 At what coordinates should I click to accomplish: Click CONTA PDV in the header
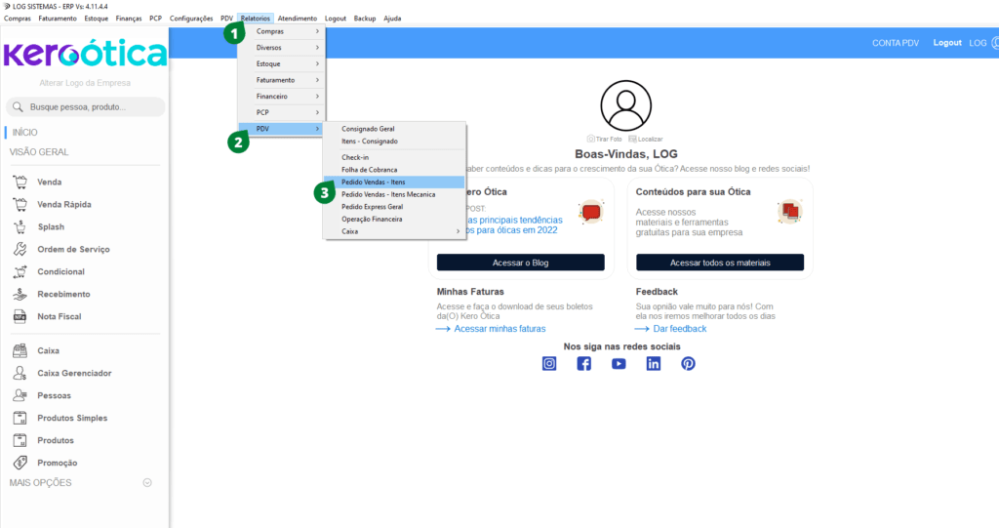click(x=896, y=43)
